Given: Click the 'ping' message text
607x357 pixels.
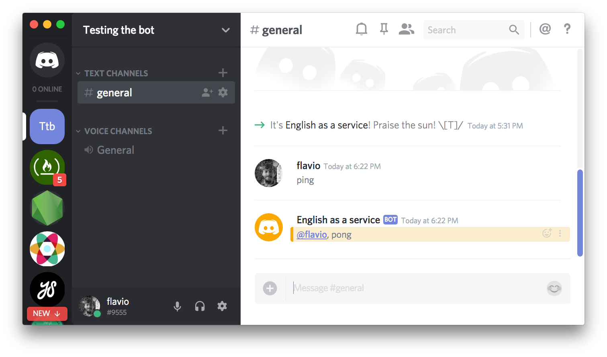Looking at the screenshot, I should 305,180.
